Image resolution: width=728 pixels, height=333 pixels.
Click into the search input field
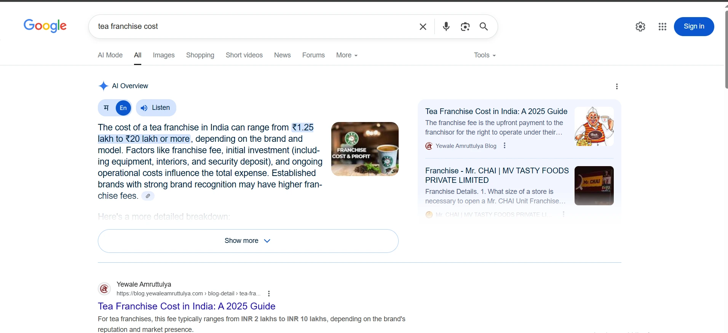255,27
